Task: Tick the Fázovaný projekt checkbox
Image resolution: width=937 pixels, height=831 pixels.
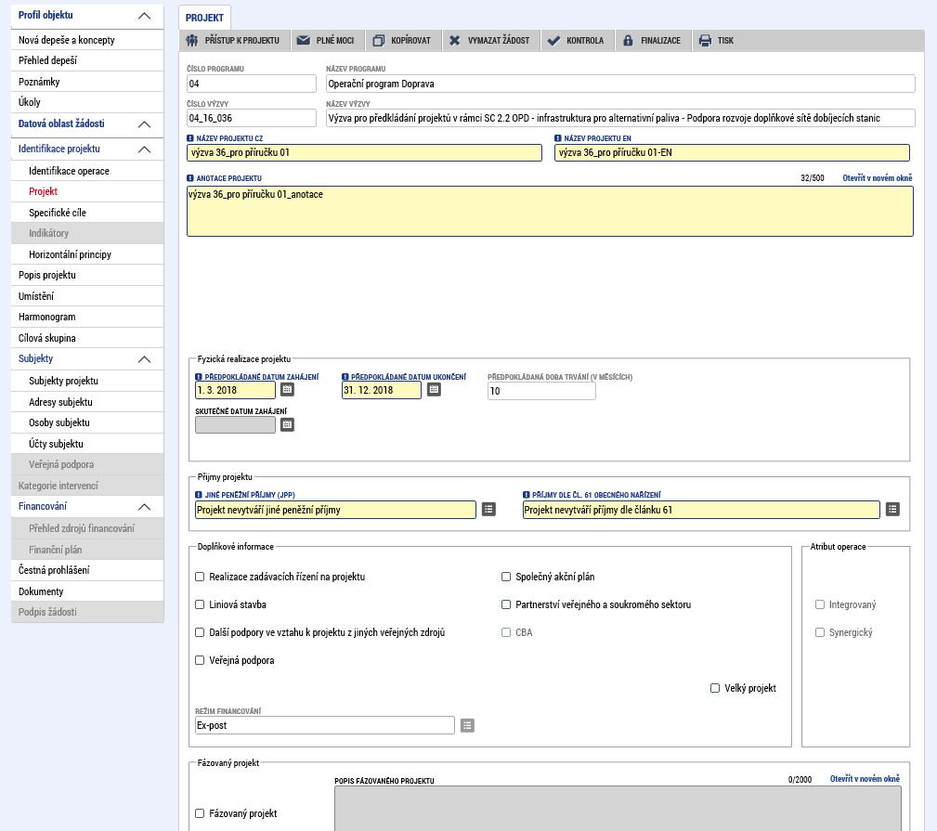Action: [200, 813]
